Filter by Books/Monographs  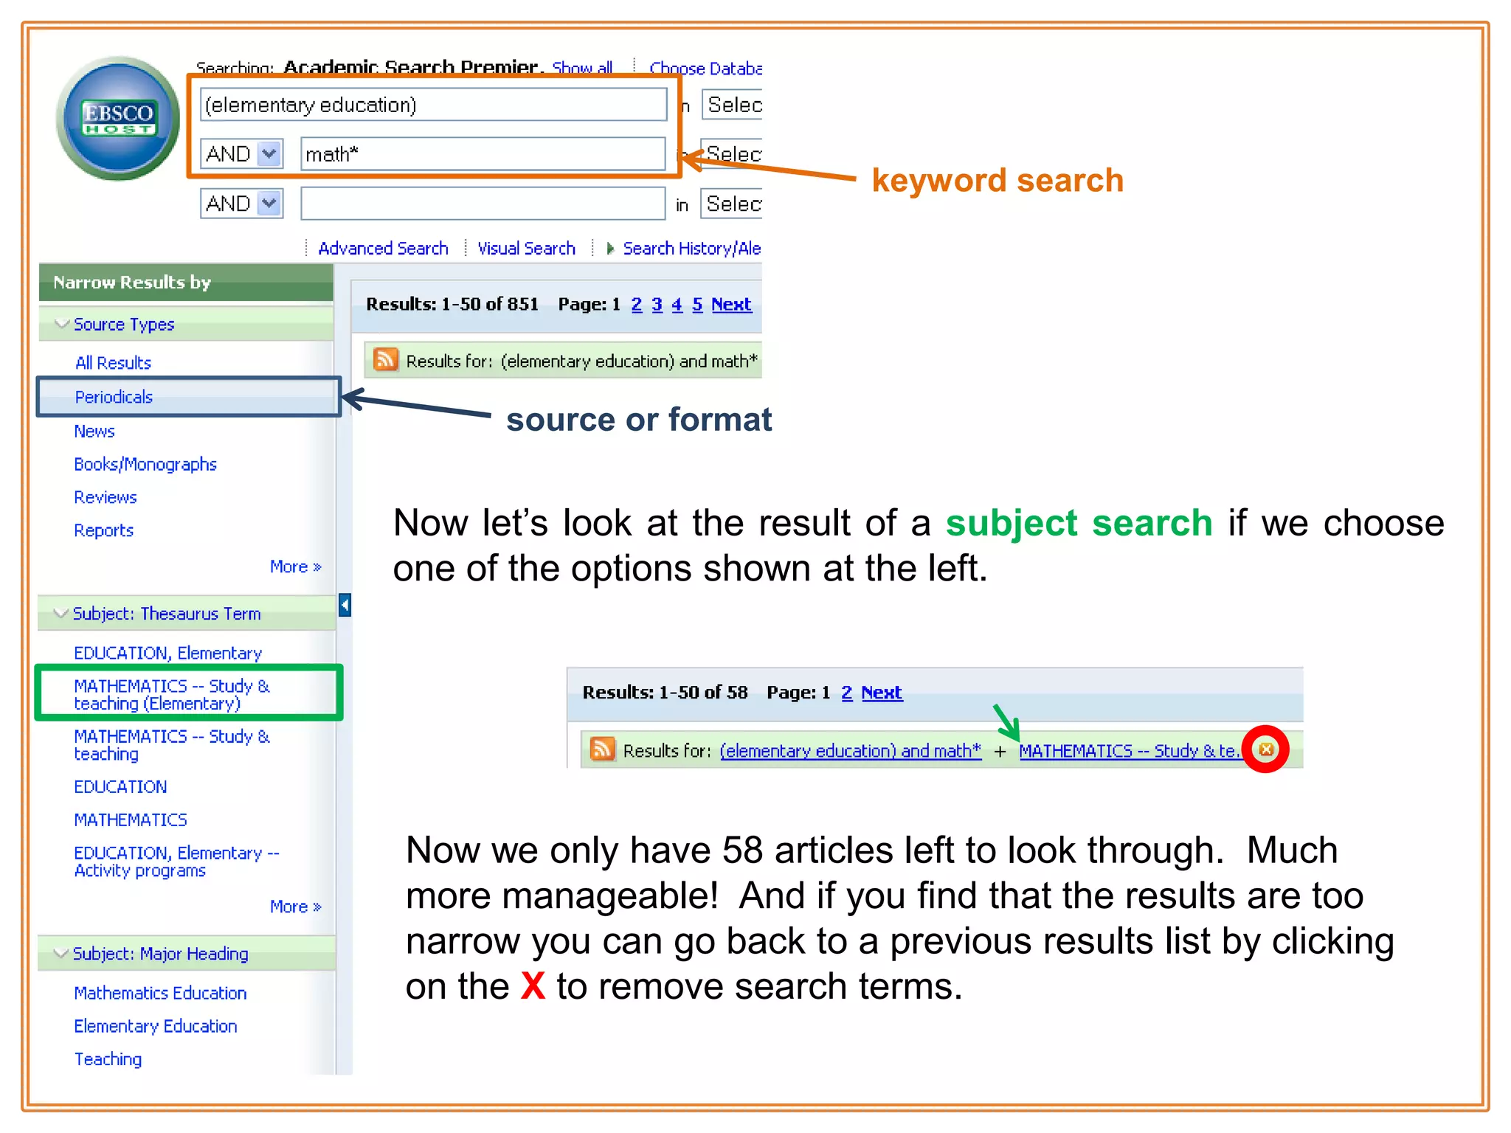145,464
